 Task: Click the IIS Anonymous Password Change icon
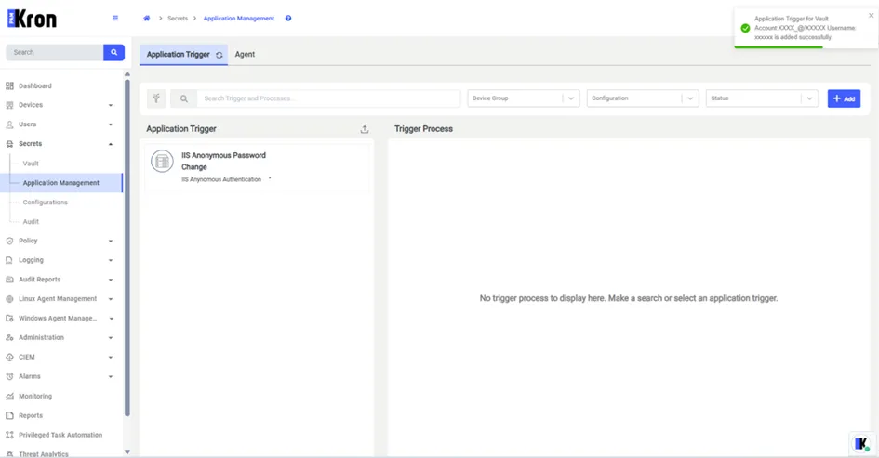coord(162,162)
